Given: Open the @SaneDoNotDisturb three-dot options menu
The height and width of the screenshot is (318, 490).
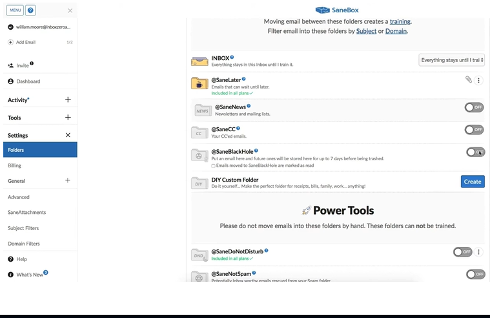Looking at the screenshot, I should 478,252.
